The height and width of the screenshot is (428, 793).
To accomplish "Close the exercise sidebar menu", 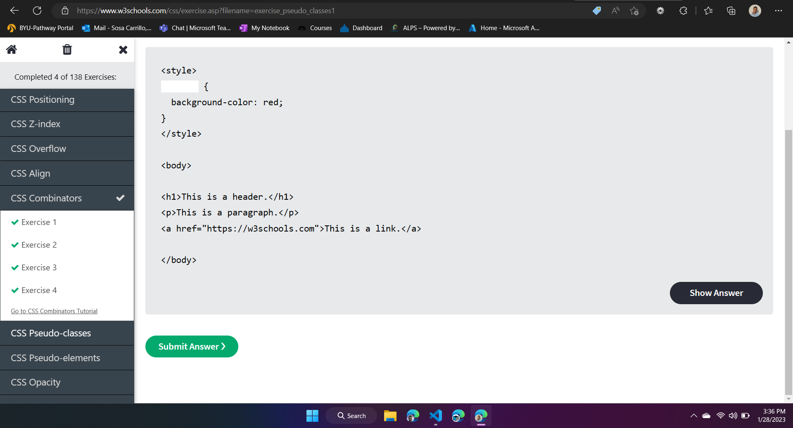I will [x=123, y=50].
